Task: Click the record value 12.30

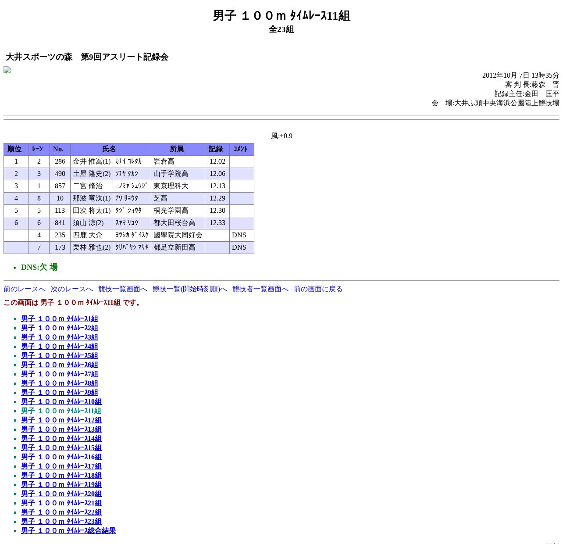Action: pos(217,211)
